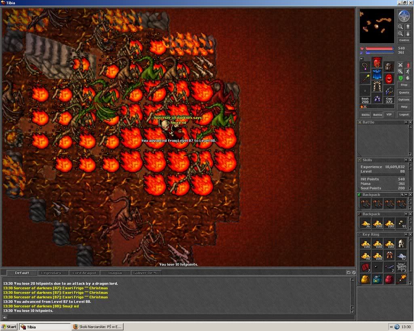Image resolution: width=414 pixels, height=331 pixels.
Task: Select the ammunition slot item
Action: 389,91
